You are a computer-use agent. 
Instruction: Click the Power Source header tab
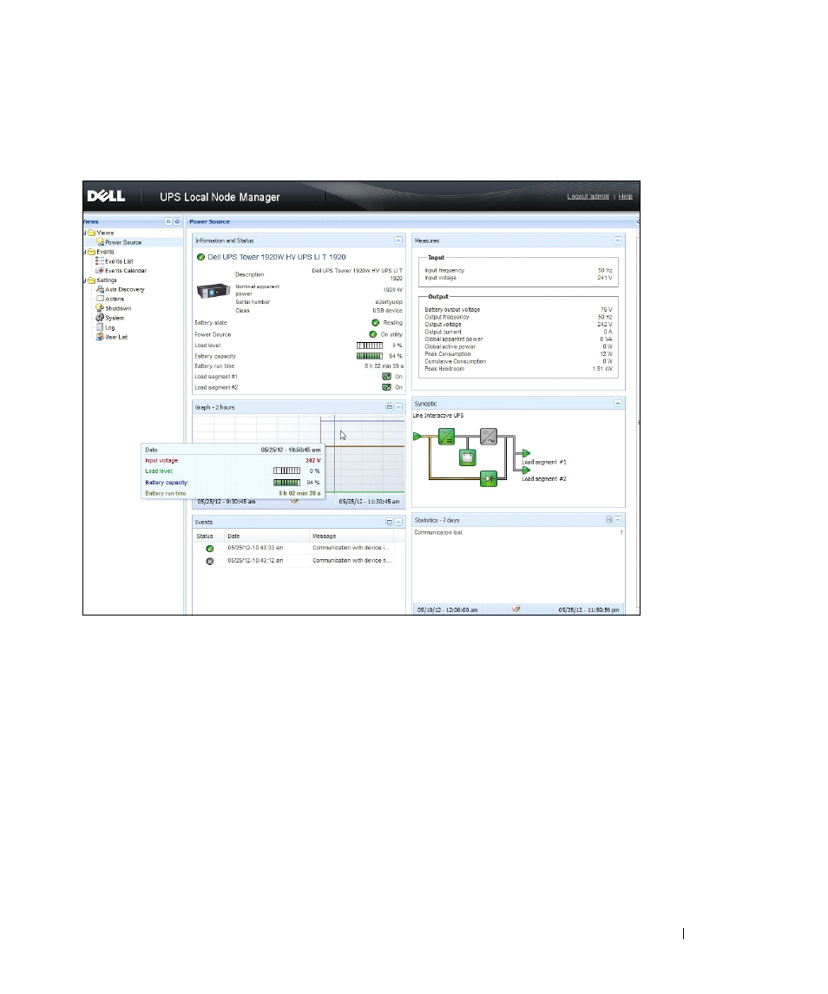[209, 222]
